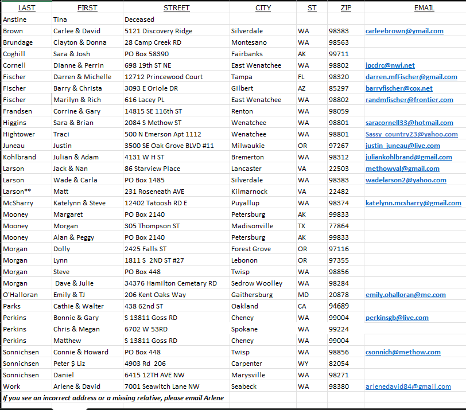This screenshot has width=466, height=410.
Task: Select the Fairbanks city cell
Action: coord(263,54)
